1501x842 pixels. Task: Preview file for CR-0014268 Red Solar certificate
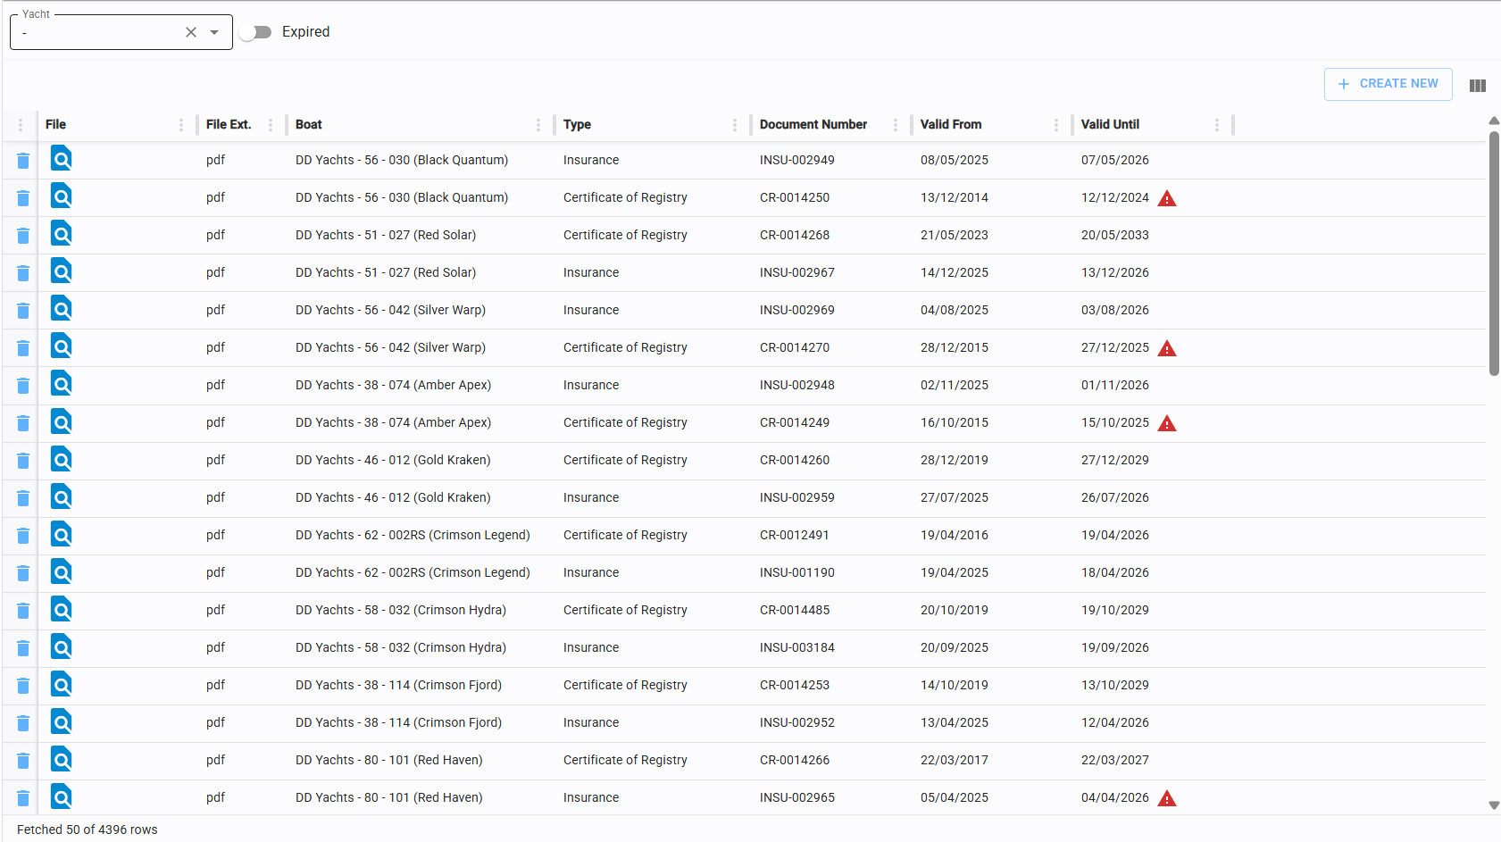click(x=61, y=234)
